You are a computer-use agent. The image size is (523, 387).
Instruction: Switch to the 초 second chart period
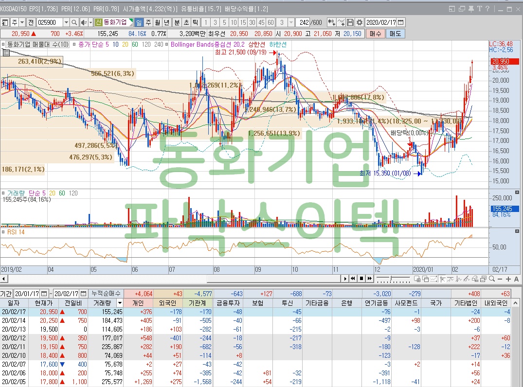186,22
